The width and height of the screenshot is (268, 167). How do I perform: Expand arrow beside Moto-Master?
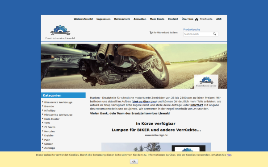tap(43, 118)
